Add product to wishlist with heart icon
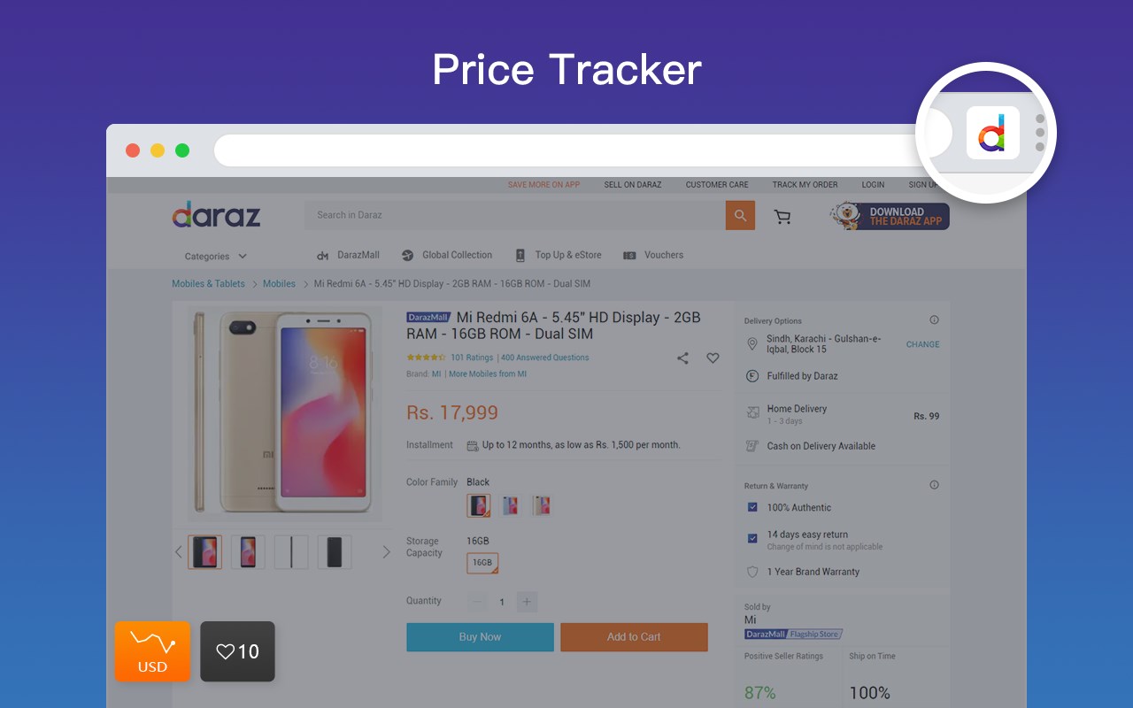This screenshot has width=1133, height=708. click(713, 358)
